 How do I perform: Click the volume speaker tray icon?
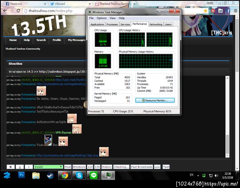216,176
